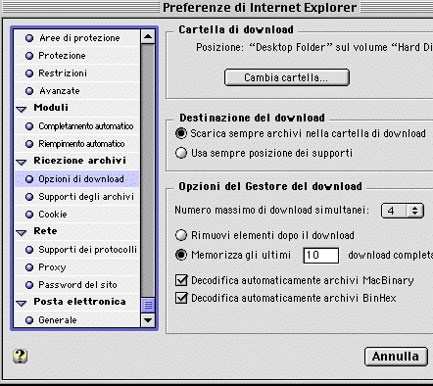
Task: Click the Posta elettronica section heading
Action: point(79,302)
